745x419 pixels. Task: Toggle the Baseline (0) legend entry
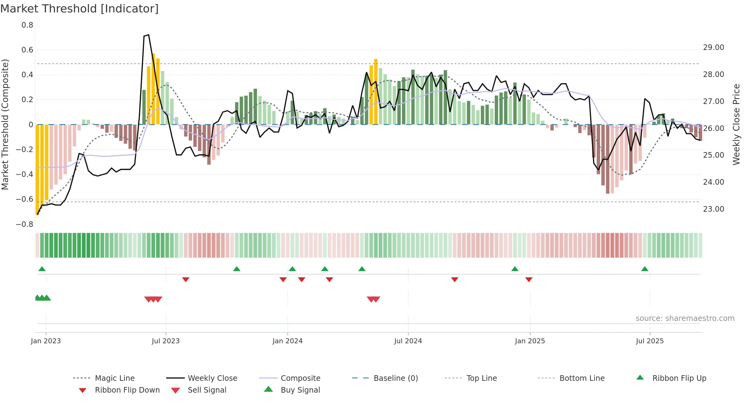[x=385, y=378]
